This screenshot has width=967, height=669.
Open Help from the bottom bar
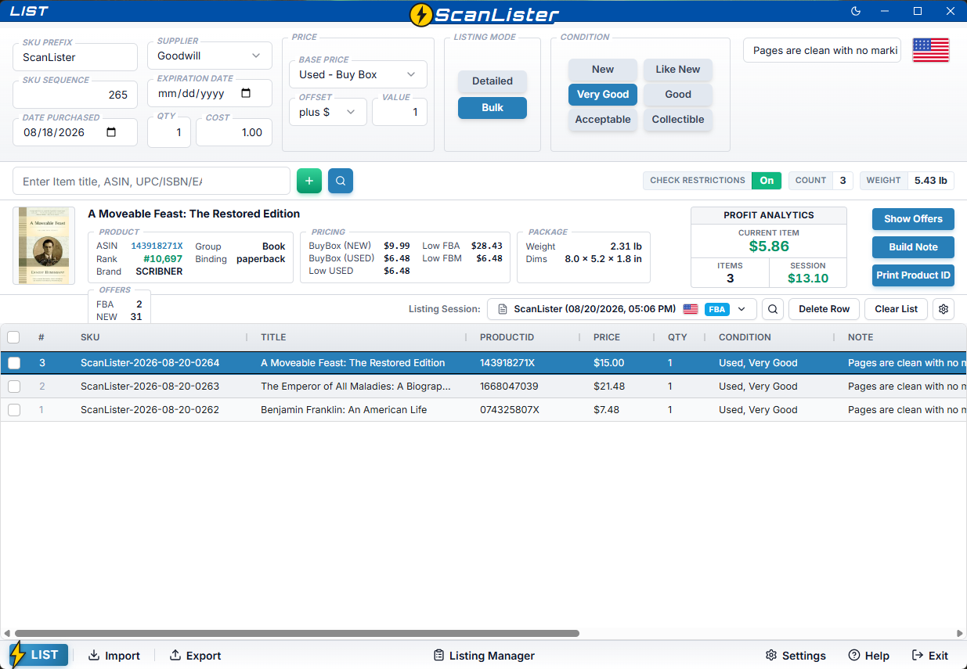point(869,656)
